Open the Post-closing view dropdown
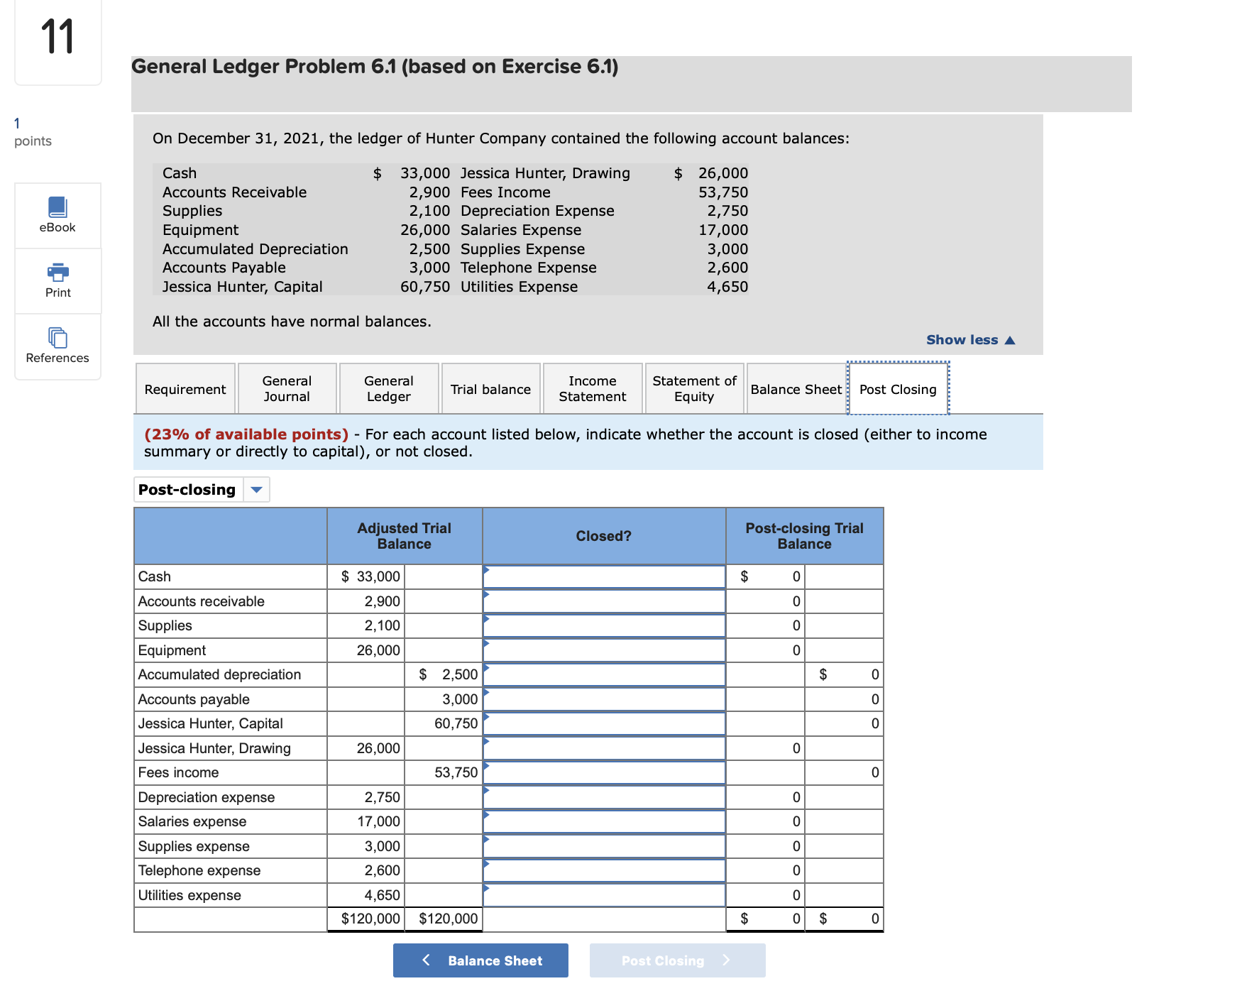Viewport: 1242px width, 1008px height. tap(257, 489)
